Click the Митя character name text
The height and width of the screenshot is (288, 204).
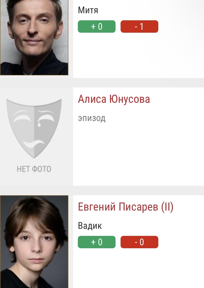[x=88, y=10]
